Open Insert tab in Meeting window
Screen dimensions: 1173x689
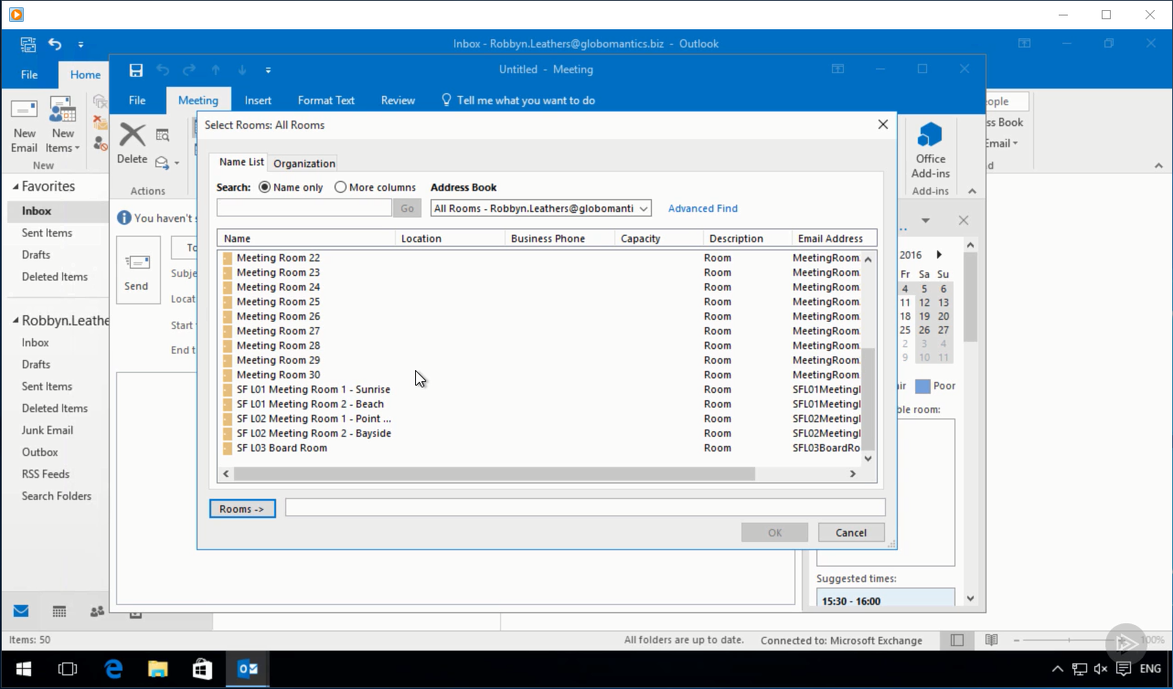coord(258,101)
